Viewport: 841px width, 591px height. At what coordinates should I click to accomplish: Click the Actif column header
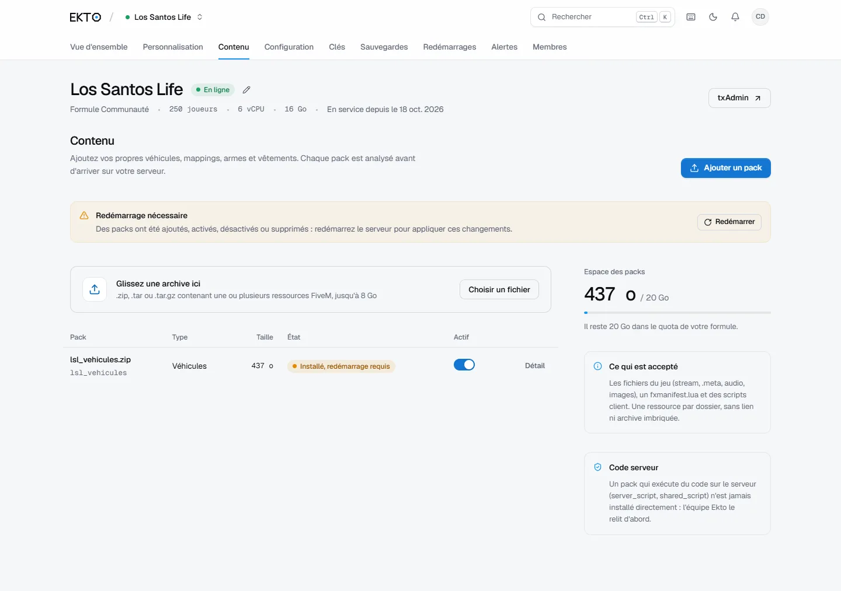461,337
